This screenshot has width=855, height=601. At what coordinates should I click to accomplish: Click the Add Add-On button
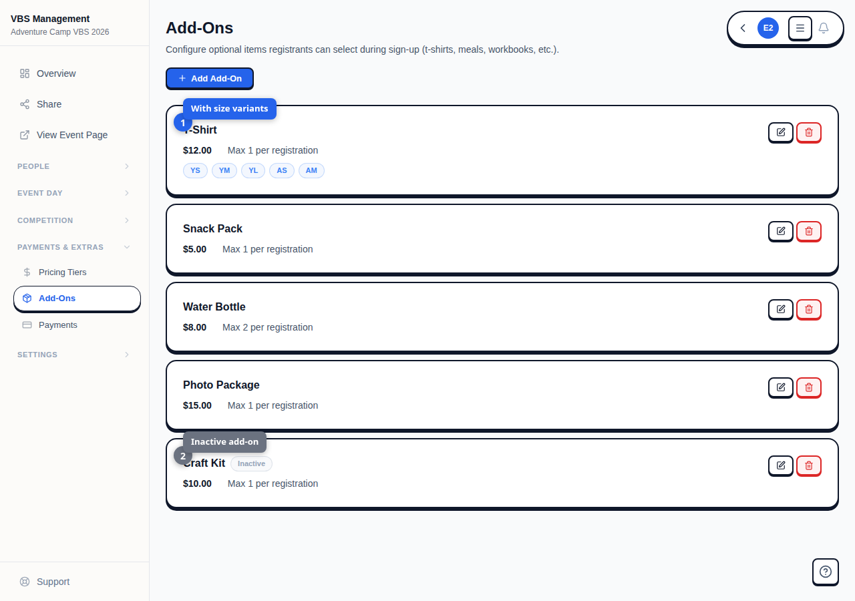[x=210, y=78]
